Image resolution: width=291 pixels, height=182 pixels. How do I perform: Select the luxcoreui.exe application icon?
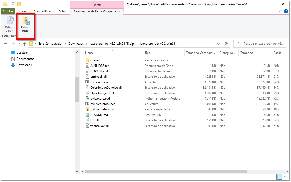coord(87,82)
